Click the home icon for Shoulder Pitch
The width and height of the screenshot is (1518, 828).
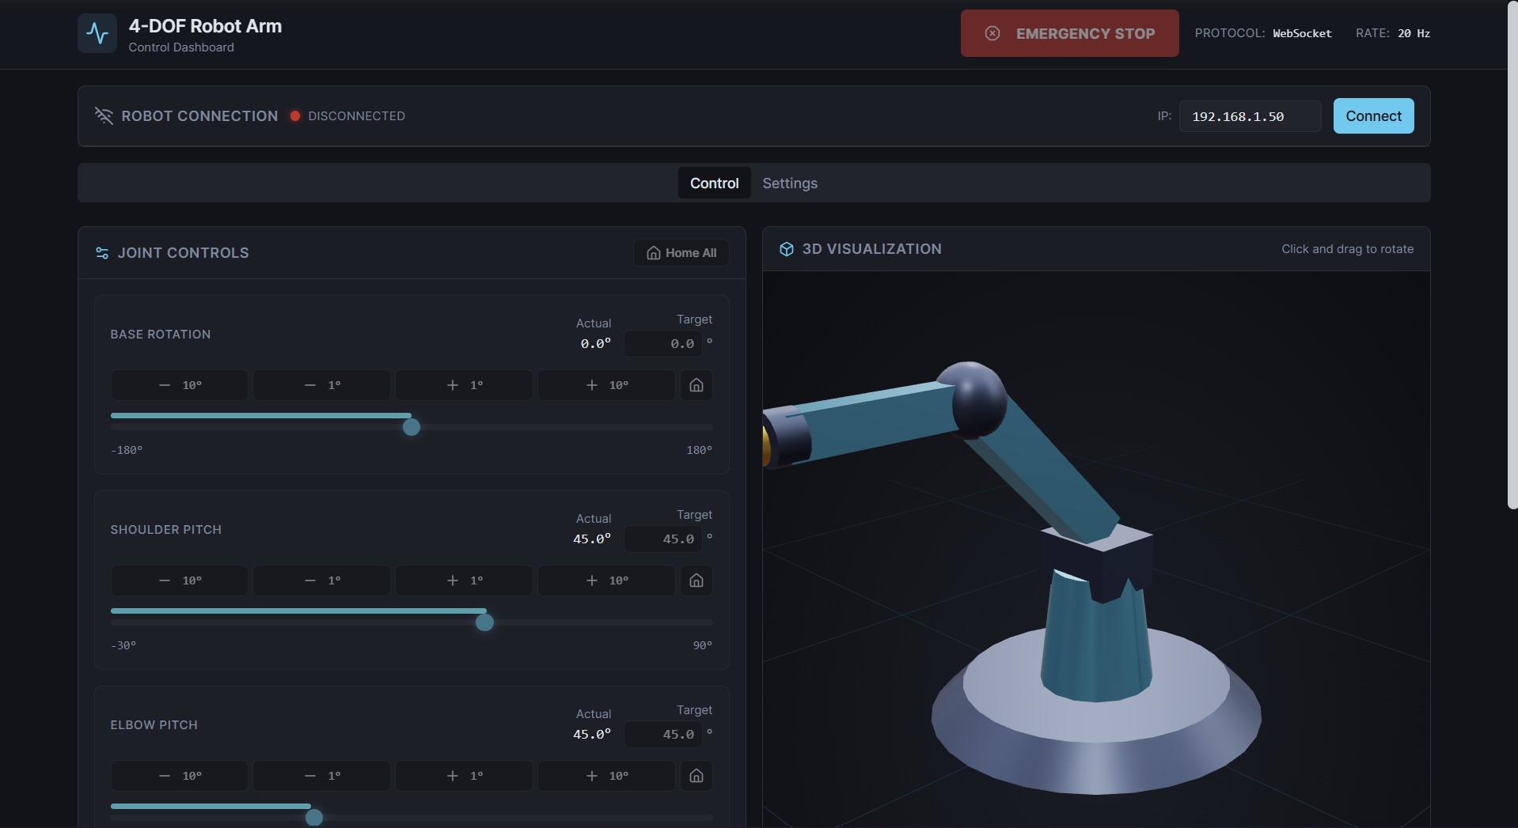(696, 580)
